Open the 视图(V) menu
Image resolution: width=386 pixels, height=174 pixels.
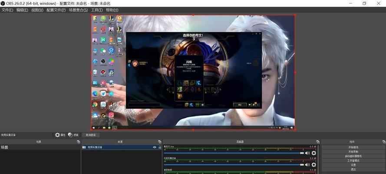coord(37,10)
